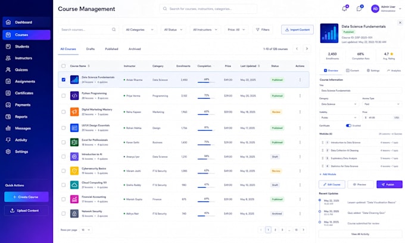Open actions menu for Excel for Professionals row
The width and height of the screenshot is (405, 243).
coord(300,142)
